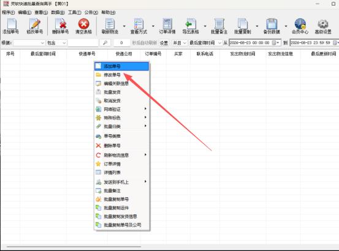Click the 刷新物流 toolbar icon
339x251 pixels.
point(110,26)
